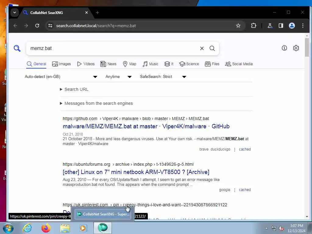Open the Auto-detect language dropdown
The image size is (312, 234).
[x=61, y=76]
